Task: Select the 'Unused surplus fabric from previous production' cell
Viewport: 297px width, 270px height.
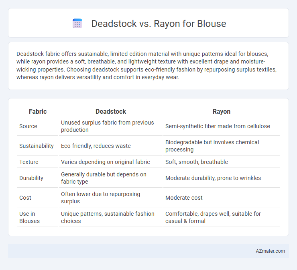Action: pos(111,126)
